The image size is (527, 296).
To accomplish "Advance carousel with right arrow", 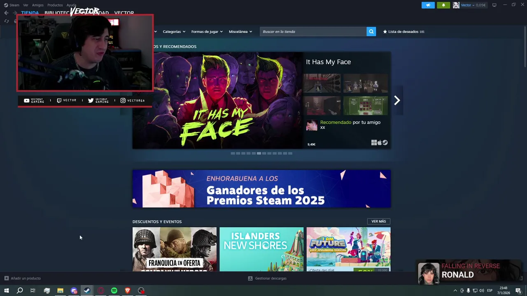I will pos(397,100).
